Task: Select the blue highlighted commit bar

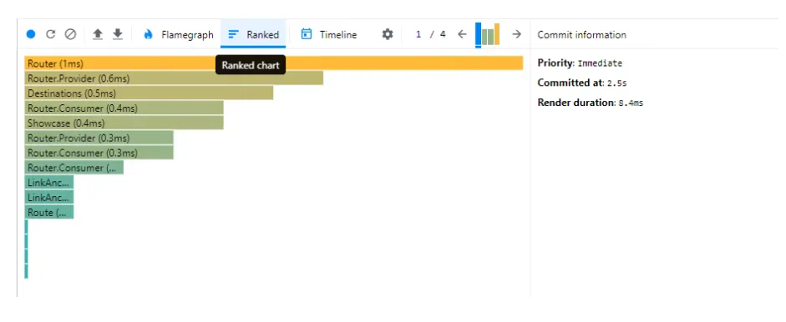Action: pos(479,35)
